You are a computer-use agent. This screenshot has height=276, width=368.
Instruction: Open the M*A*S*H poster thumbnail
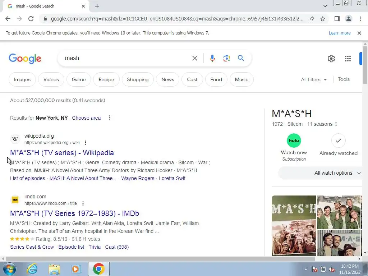tap(294, 226)
